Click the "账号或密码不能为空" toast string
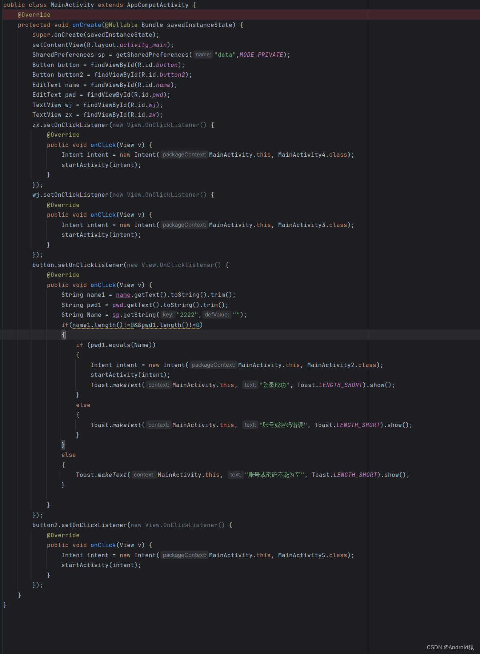Image resolution: width=480 pixels, height=654 pixels. 275,475
